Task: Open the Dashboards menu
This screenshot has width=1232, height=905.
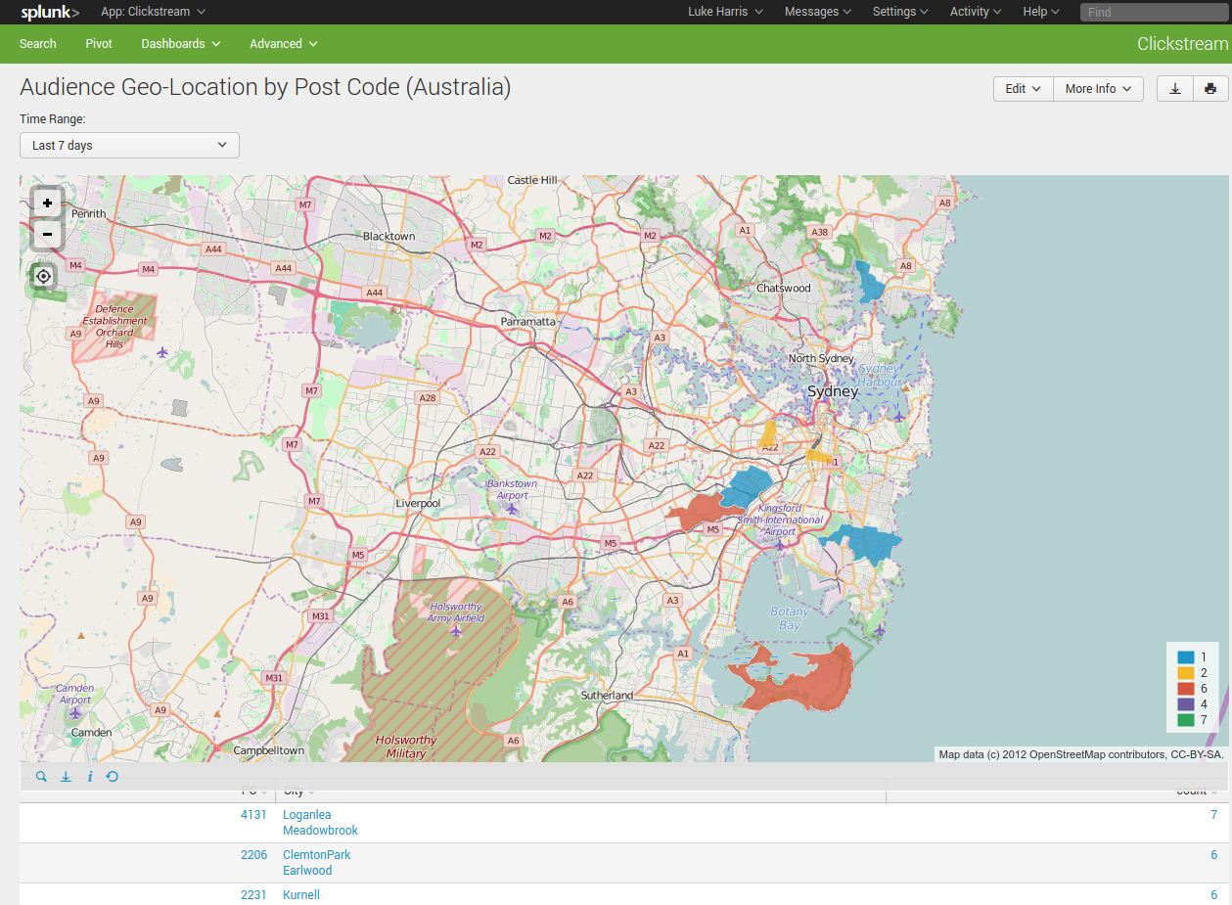Action: pyautogui.click(x=180, y=44)
